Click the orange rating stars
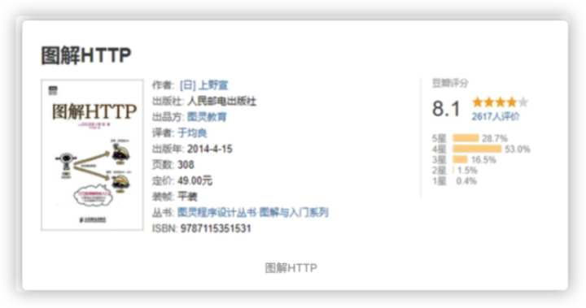Viewport: 586px width, 308px height. pos(495,102)
